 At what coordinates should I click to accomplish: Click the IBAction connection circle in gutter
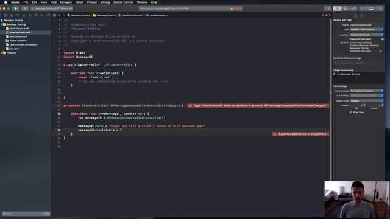59,114
